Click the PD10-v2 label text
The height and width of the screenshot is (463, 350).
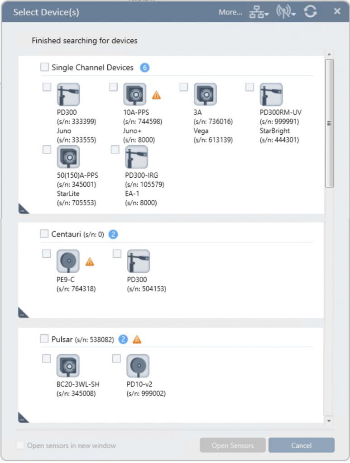coord(139,384)
